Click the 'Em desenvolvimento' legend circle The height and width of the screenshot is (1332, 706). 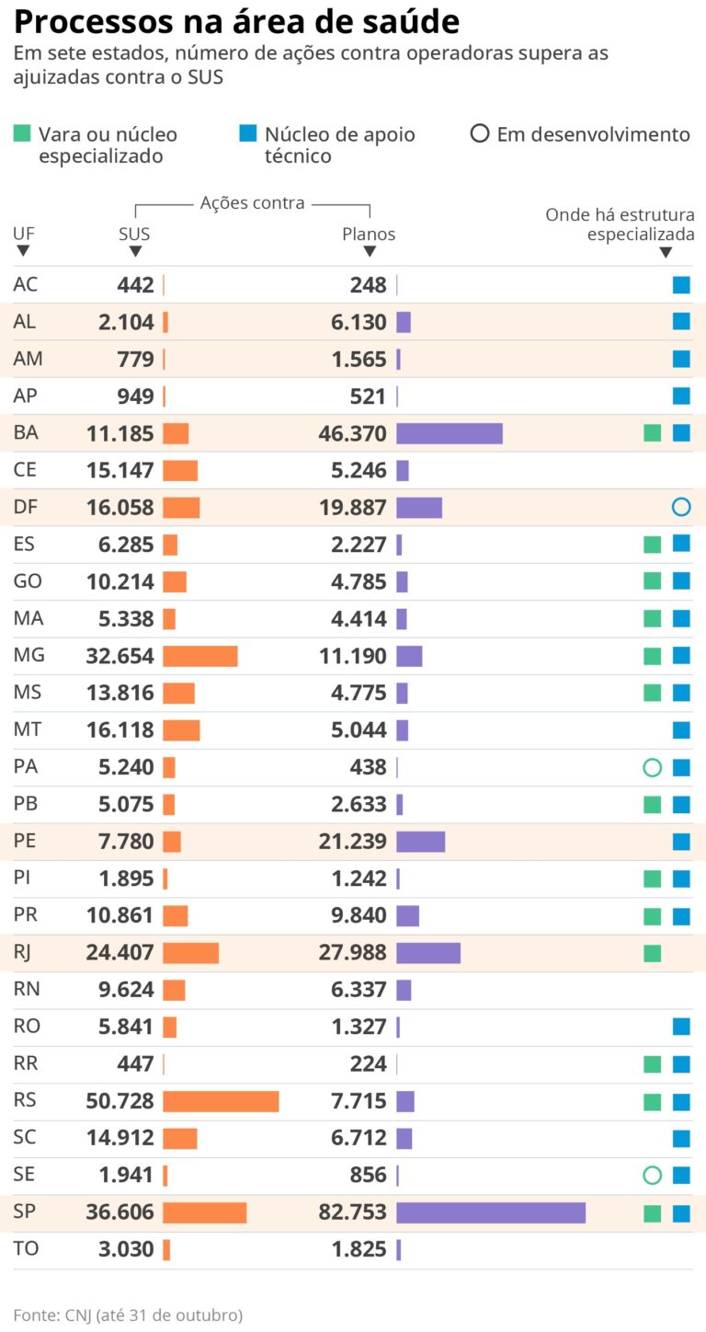tap(479, 134)
